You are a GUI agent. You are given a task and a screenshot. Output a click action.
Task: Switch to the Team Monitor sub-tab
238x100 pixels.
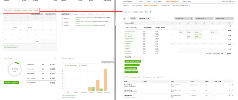tap(165, 6)
